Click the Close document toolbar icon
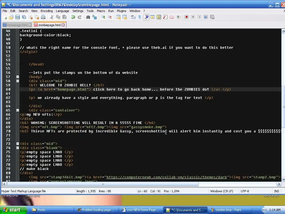This screenshot has height=214, width=285. [30, 17]
